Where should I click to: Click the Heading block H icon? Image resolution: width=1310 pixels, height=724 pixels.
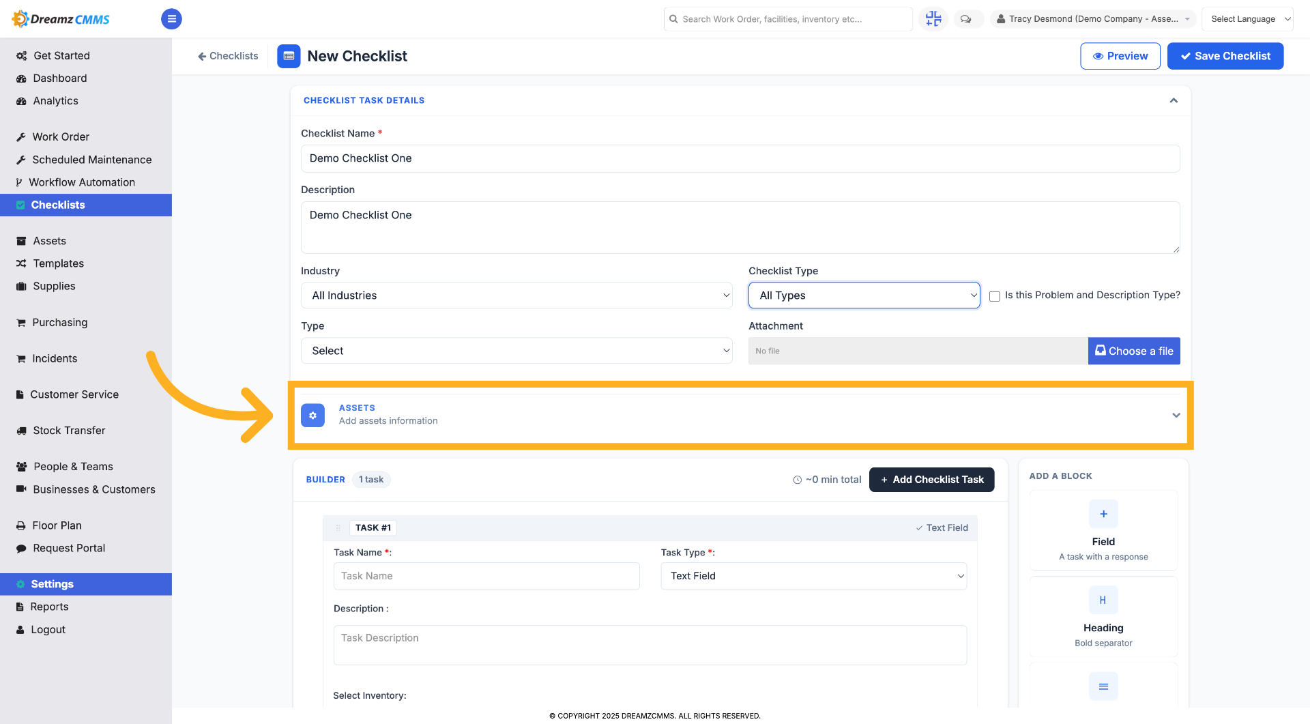[x=1103, y=600]
